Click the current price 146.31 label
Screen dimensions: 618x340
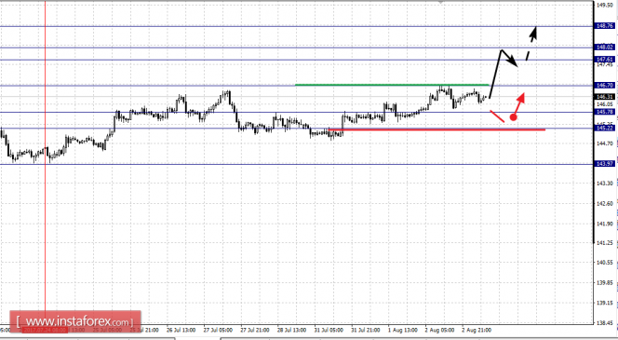click(605, 97)
